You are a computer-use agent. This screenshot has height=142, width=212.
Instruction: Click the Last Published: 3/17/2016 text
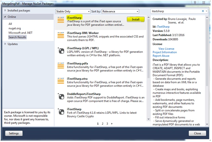click(x=169, y=35)
